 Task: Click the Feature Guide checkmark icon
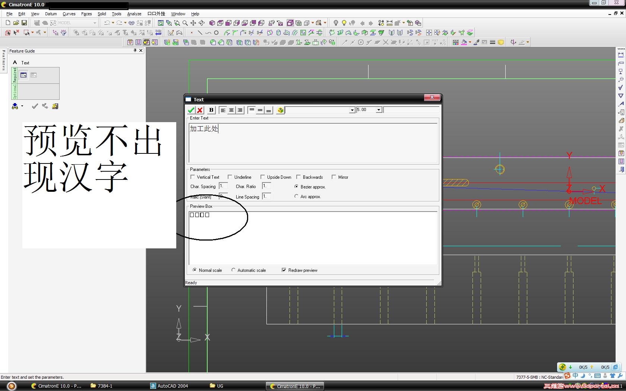(x=35, y=106)
